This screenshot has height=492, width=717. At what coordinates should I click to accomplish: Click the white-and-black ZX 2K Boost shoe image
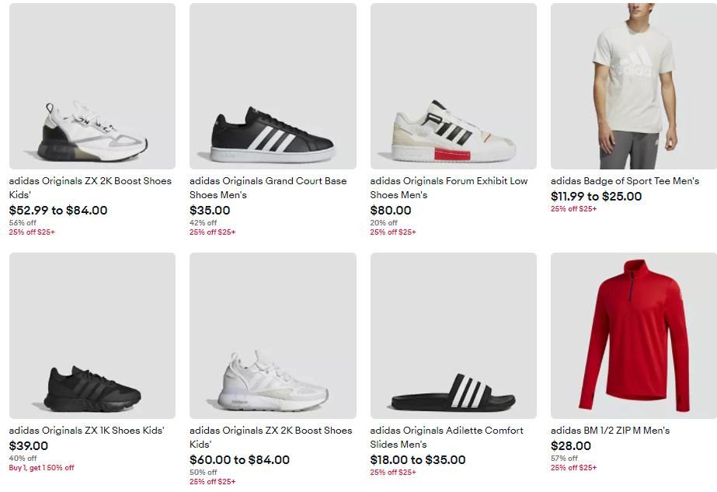pos(92,86)
